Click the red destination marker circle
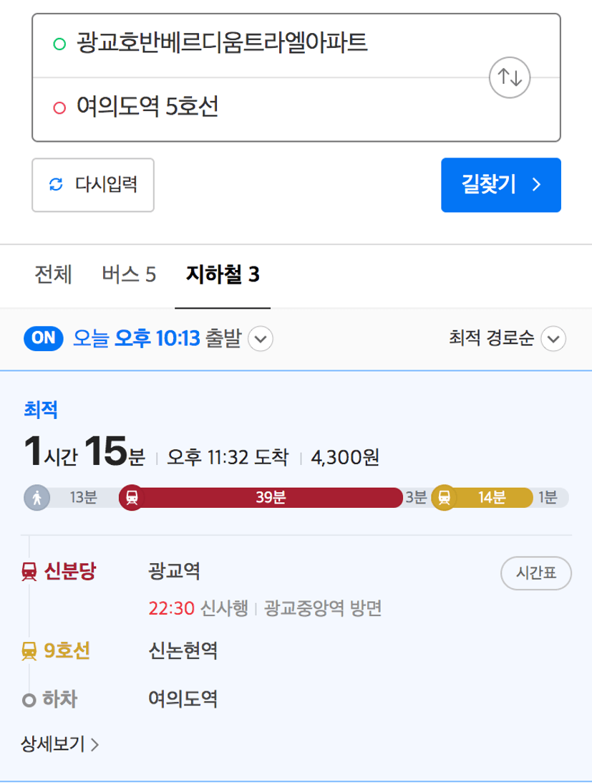 tap(59, 107)
